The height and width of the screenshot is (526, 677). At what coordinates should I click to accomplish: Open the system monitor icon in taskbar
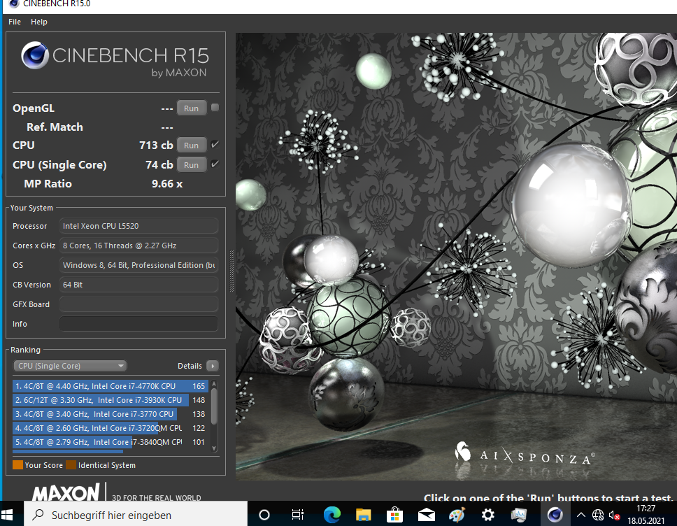click(519, 515)
